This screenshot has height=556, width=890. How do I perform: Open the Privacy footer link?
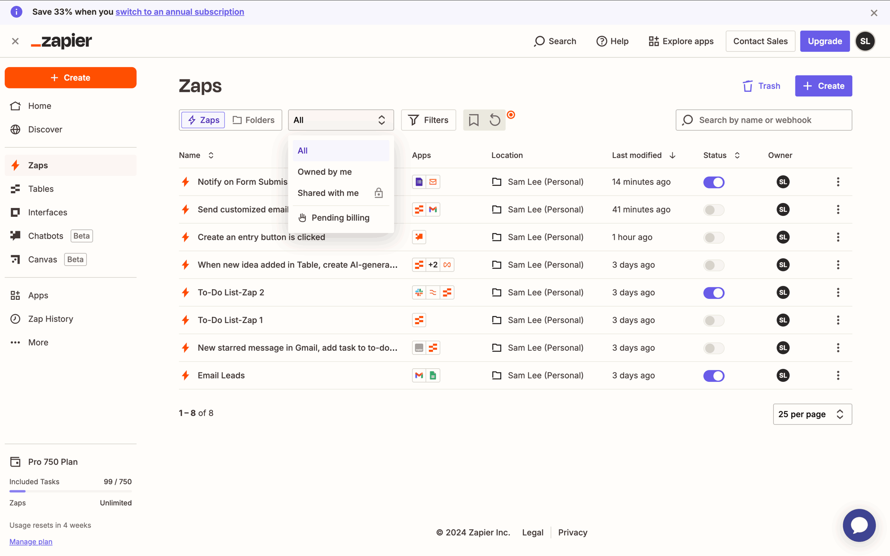click(572, 532)
